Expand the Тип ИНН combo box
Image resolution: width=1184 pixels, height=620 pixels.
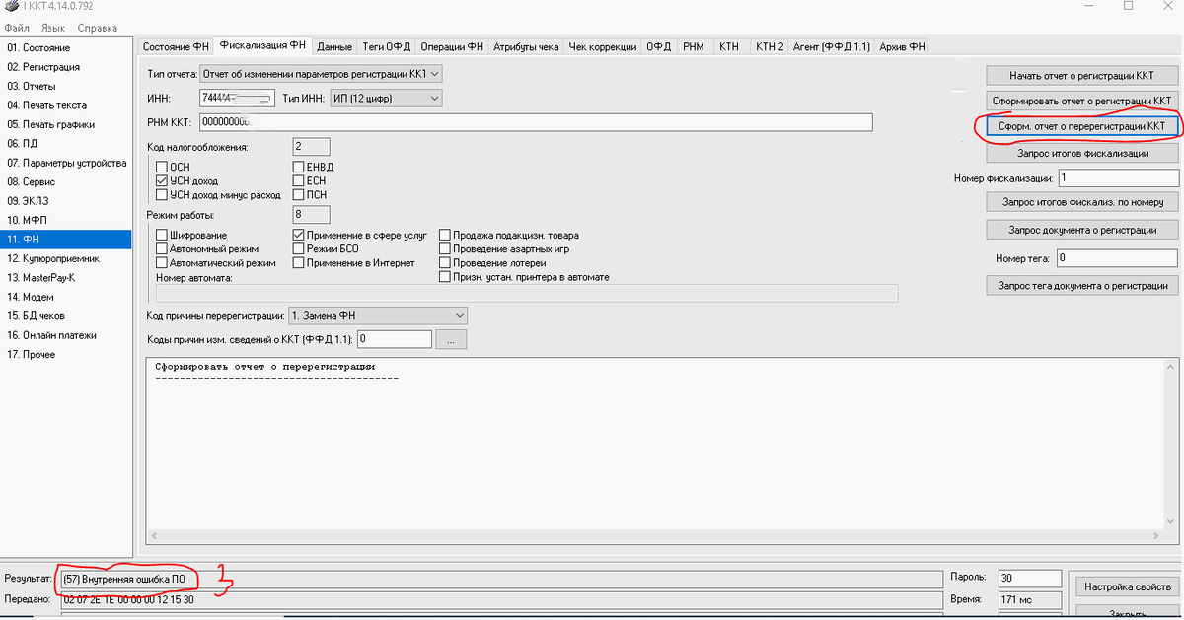coord(385,98)
